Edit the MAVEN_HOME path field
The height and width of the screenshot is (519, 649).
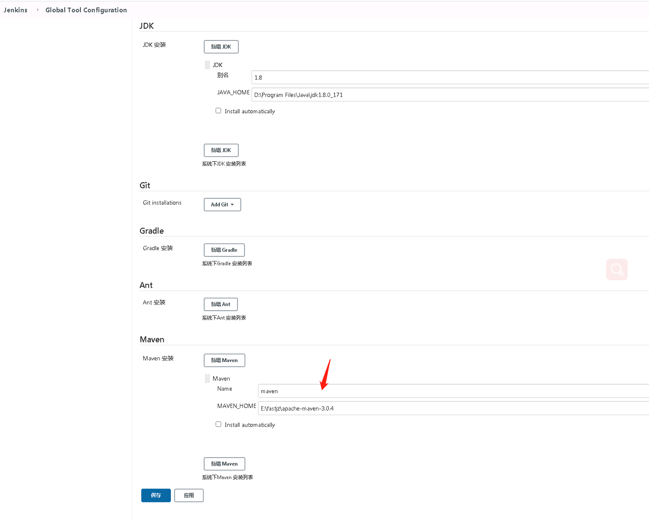point(453,408)
